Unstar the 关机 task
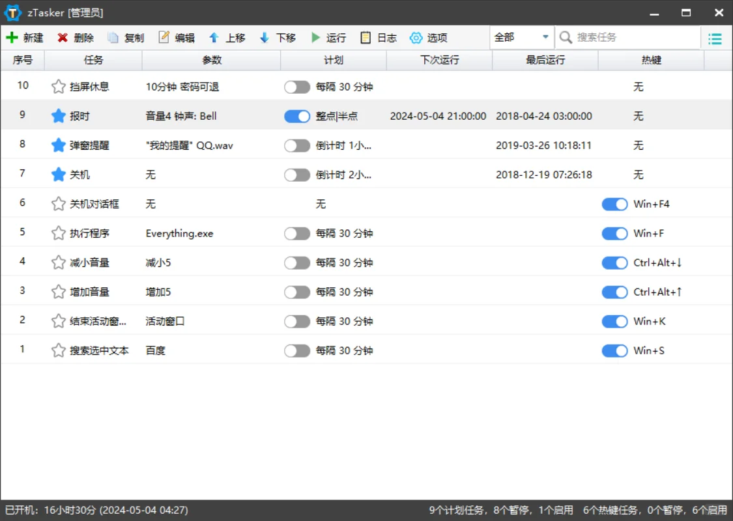Viewport: 733px width, 521px height. click(x=58, y=175)
